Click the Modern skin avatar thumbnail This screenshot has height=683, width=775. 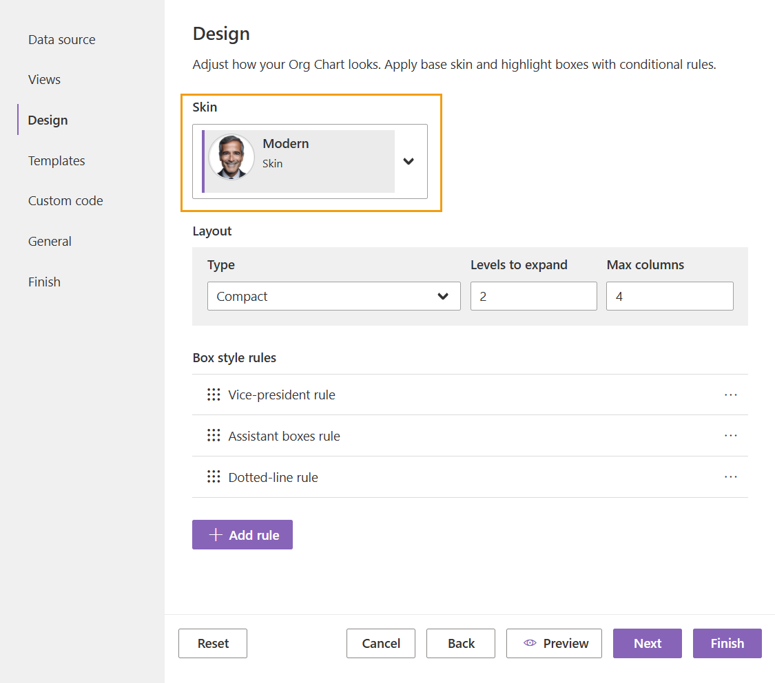click(231, 157)
